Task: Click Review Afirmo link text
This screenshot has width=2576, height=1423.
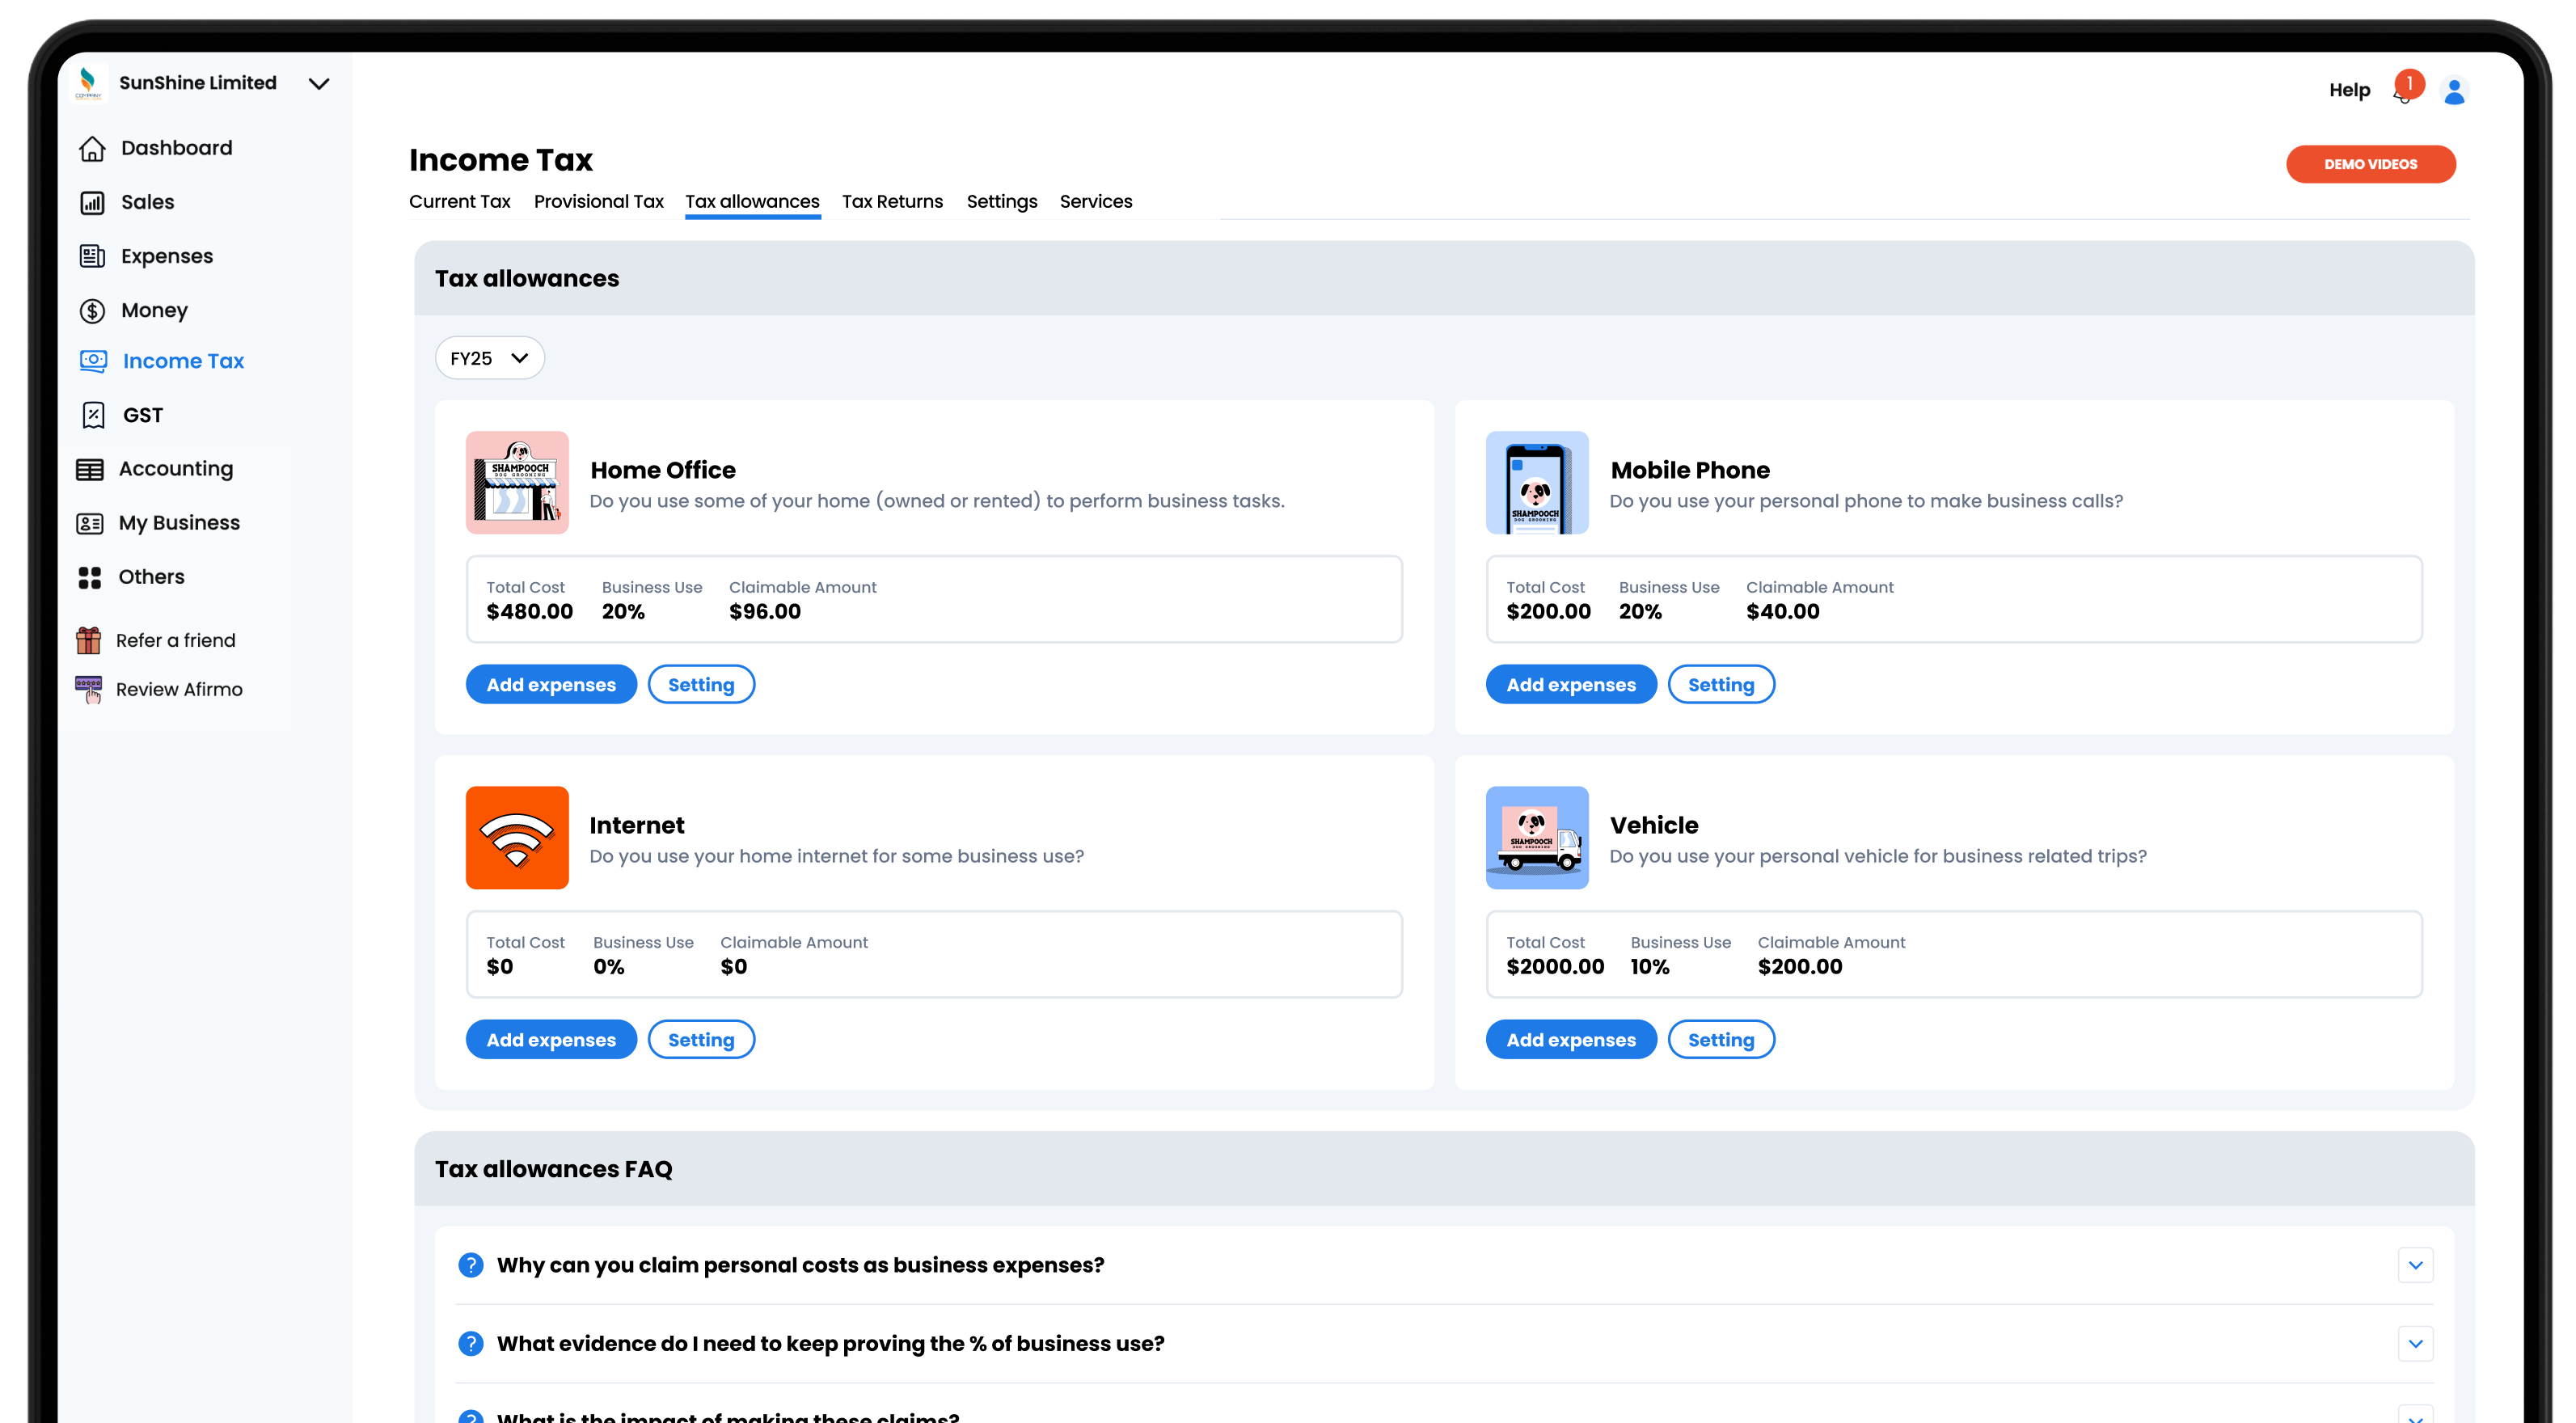Action: [179, 689]
